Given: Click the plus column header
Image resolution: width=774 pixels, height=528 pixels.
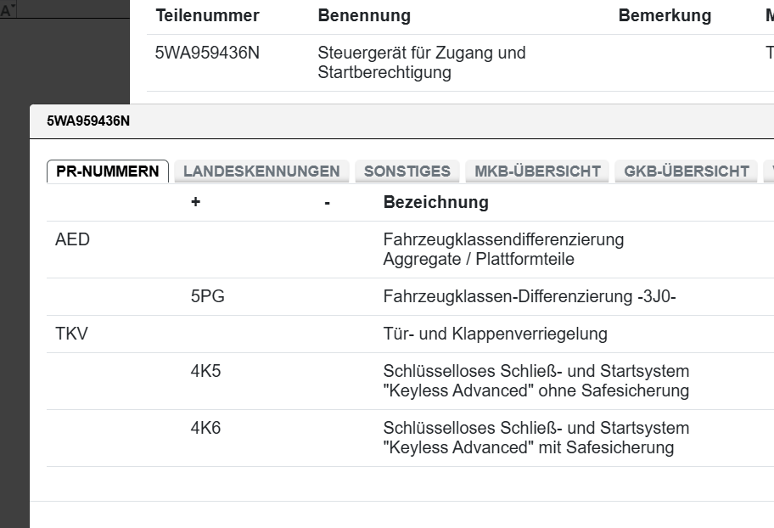Looking at the screenshot, I should (195, 202).
